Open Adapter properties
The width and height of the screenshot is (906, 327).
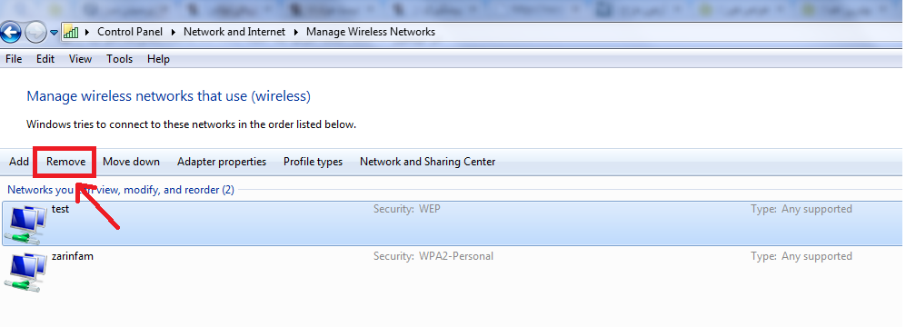coord(222,162)
